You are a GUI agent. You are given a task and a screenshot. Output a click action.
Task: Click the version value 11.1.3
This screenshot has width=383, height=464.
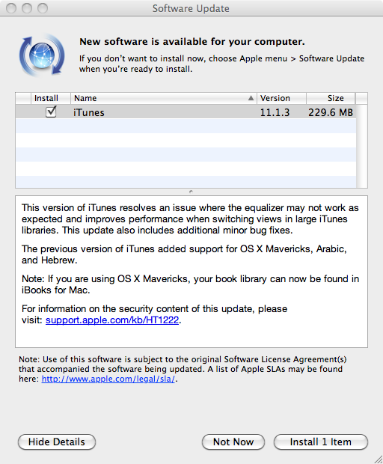pyautogui.click(x=275, y=112)
